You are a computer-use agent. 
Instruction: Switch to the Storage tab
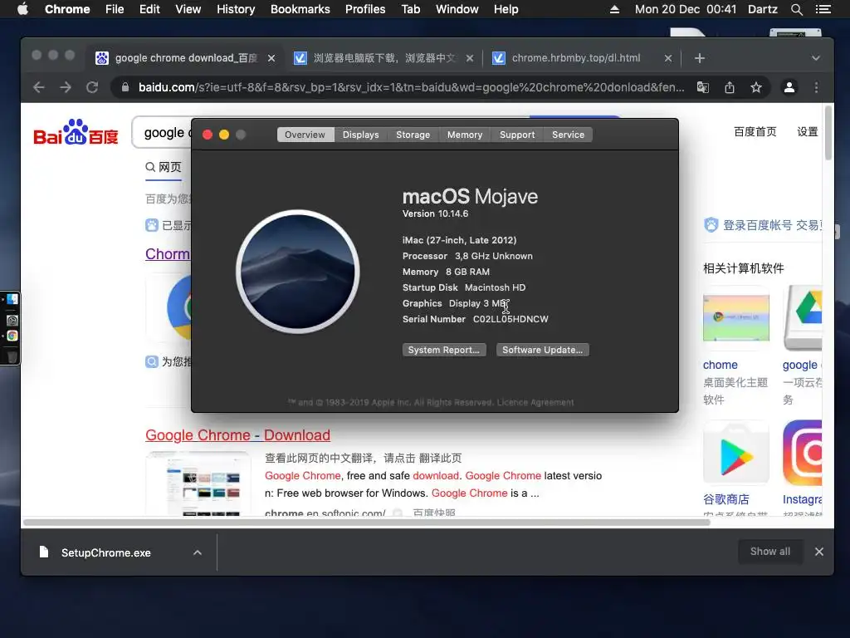pos(413,135)
